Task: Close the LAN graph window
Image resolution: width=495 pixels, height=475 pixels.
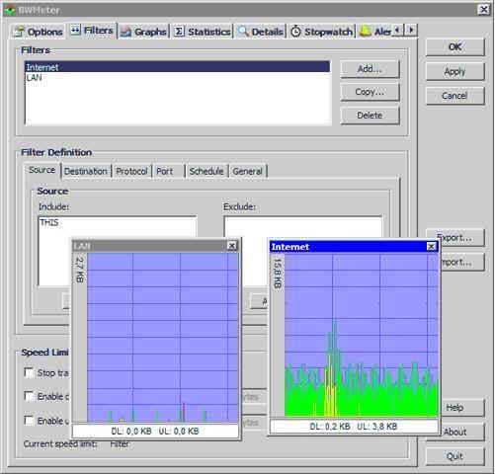Action: pos(232,246)
